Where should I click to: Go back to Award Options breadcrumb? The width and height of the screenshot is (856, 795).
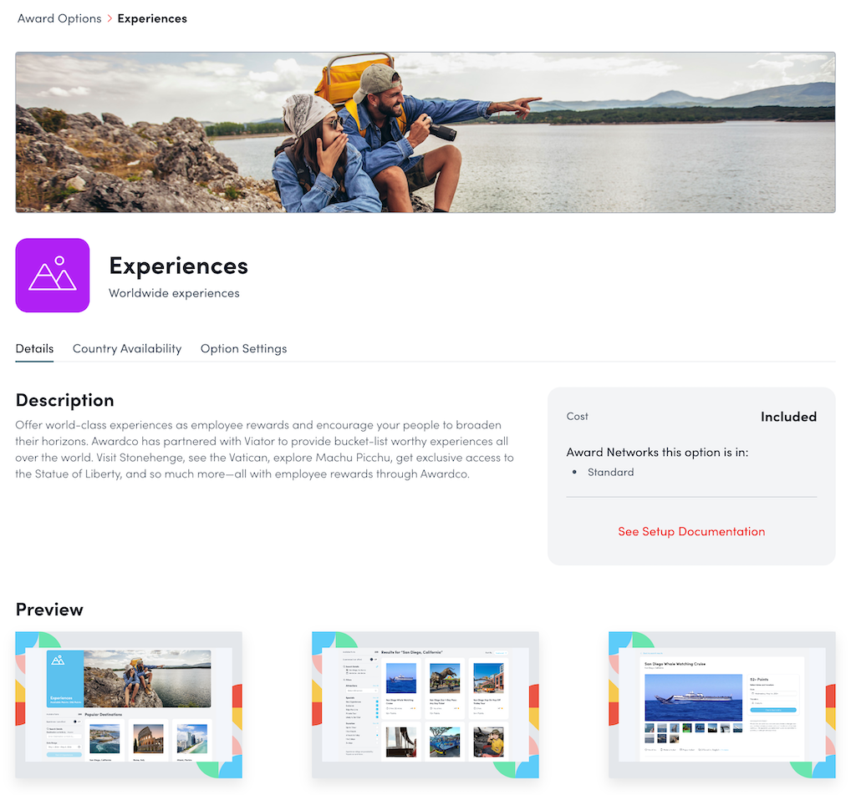[x=59, y=18]
